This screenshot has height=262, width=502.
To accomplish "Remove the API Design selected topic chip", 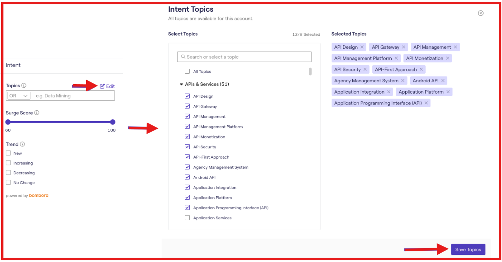I will 362,47.
